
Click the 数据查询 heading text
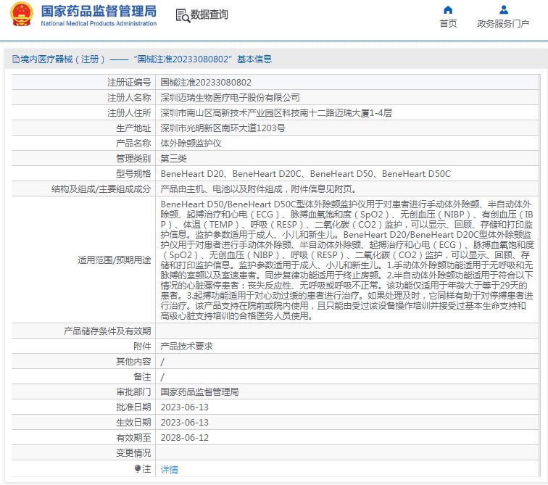209,15
